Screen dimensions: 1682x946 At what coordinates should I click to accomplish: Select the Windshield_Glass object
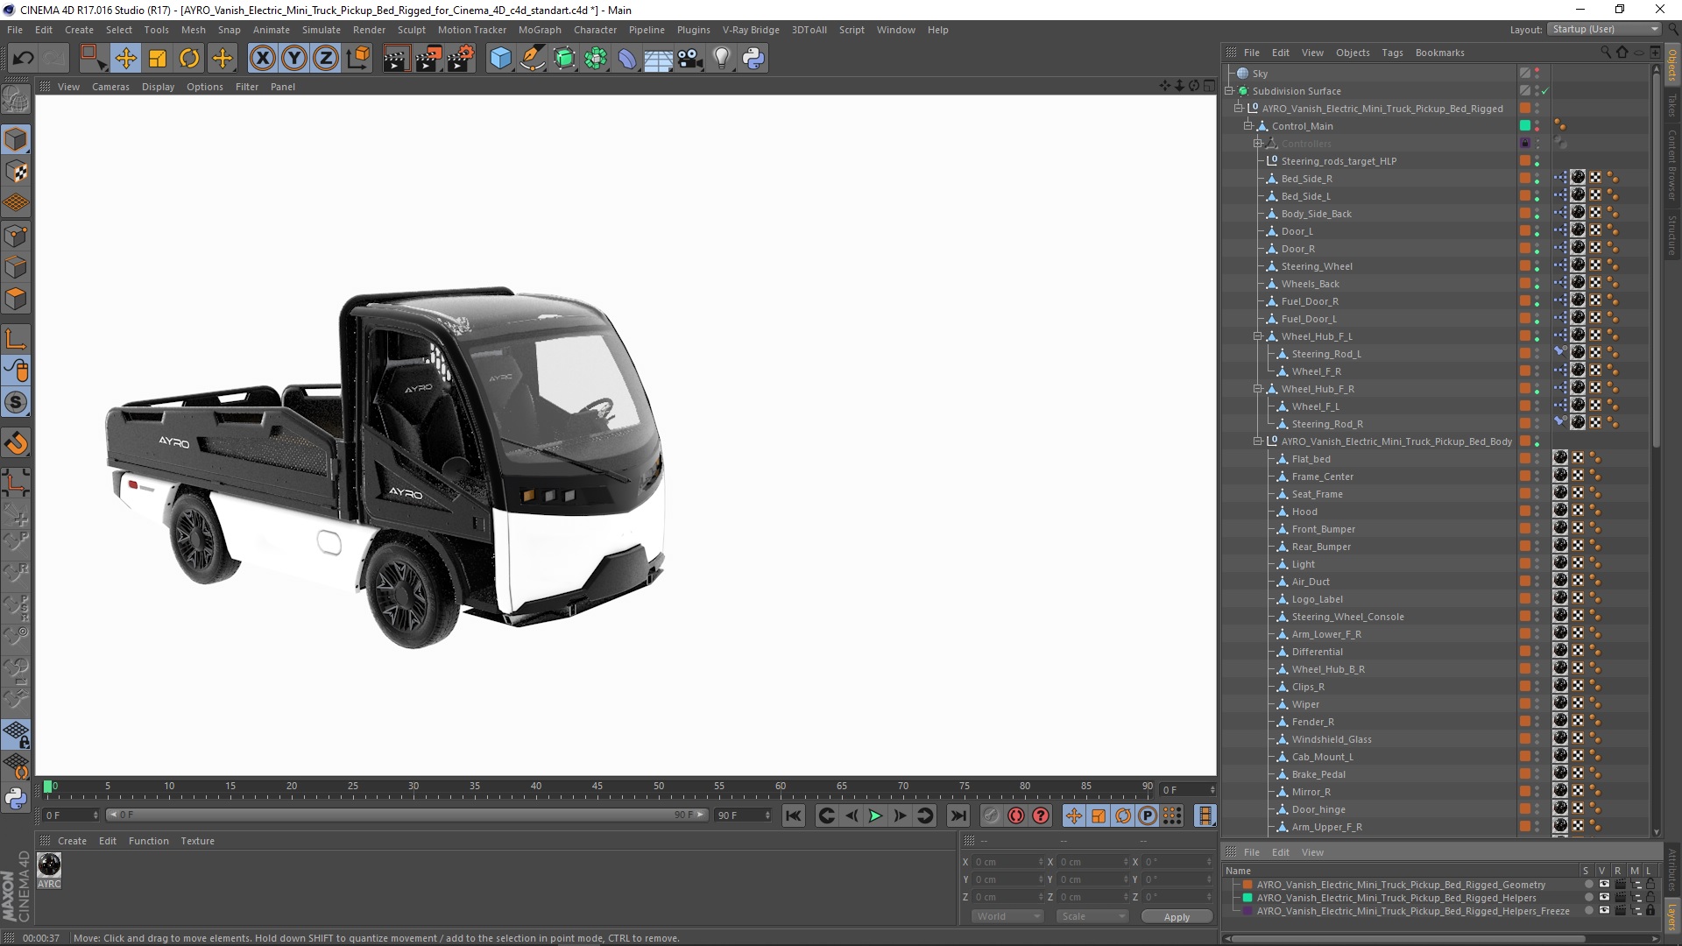(1332, 739)
